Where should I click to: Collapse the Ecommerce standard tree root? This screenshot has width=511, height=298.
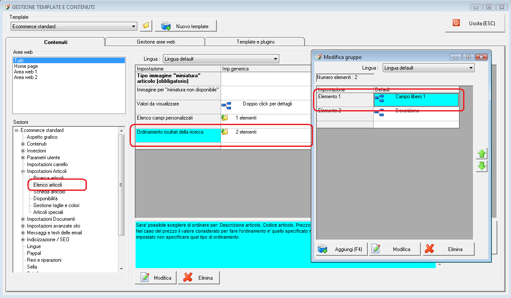(16, 130)
